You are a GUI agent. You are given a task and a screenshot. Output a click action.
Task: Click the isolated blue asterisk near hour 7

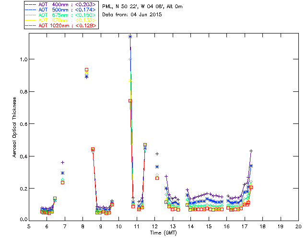(x=63, y=173)
